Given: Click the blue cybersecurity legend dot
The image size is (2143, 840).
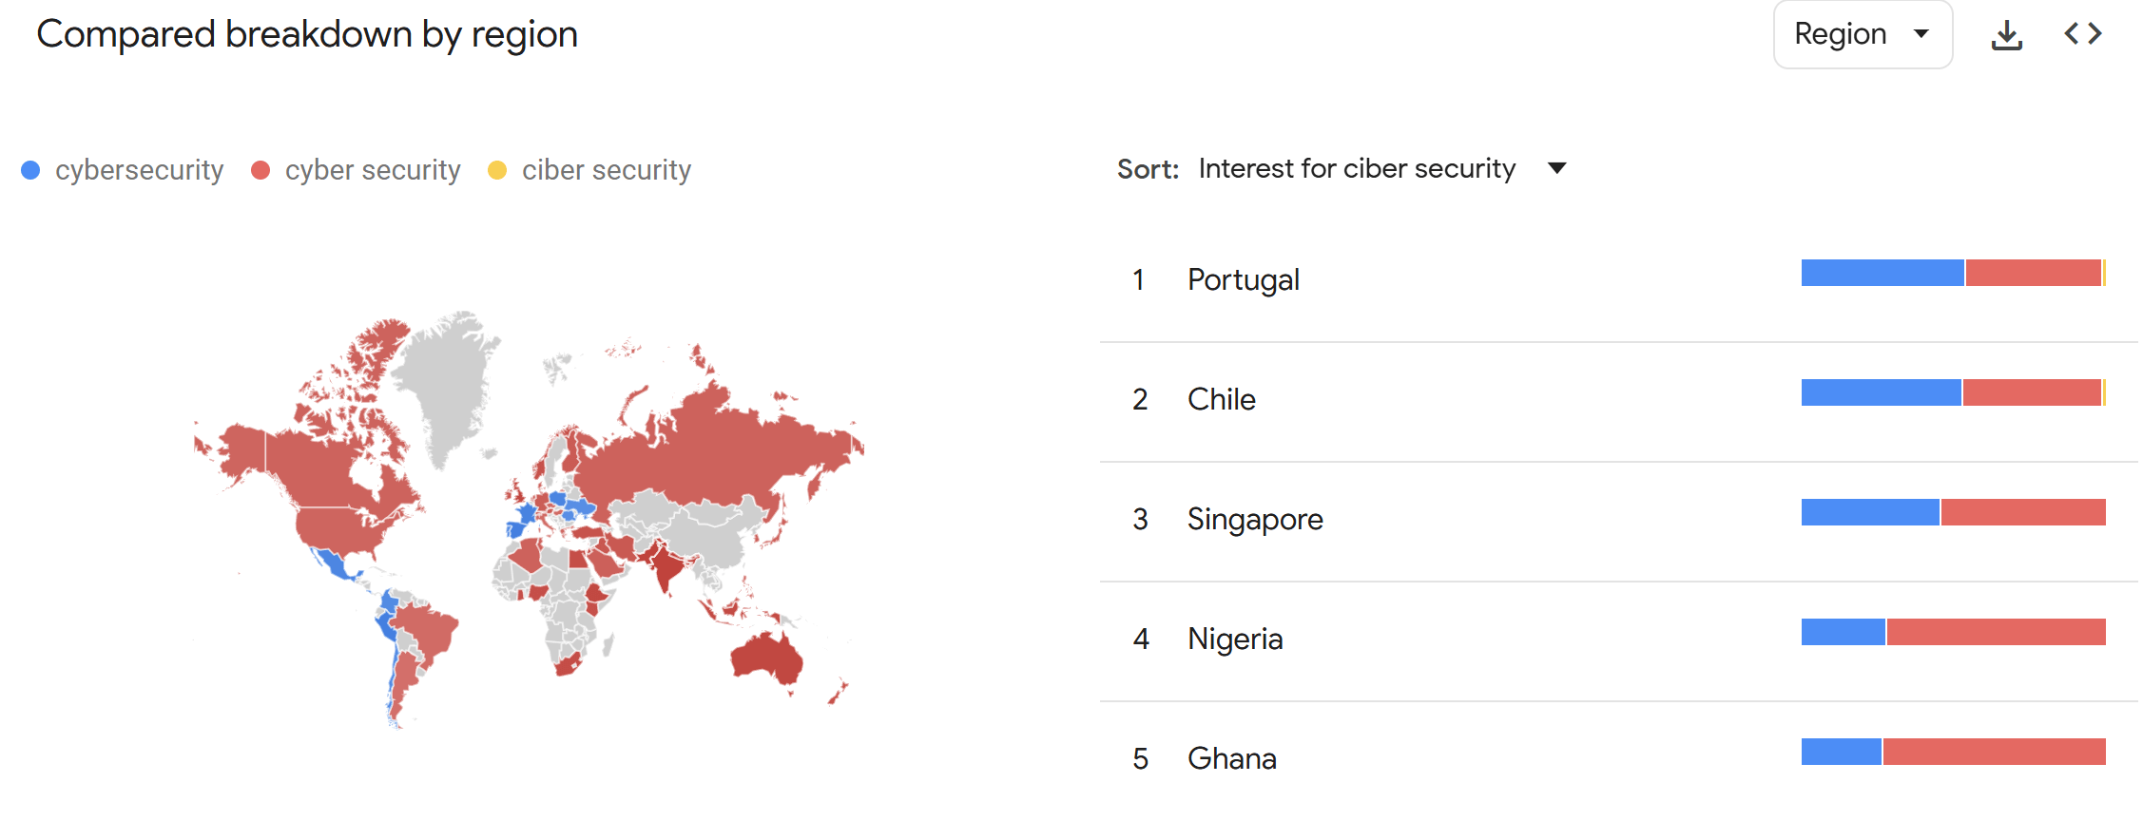Looking at the screenshot, I should pyautogui.click(x=30, y=170).
